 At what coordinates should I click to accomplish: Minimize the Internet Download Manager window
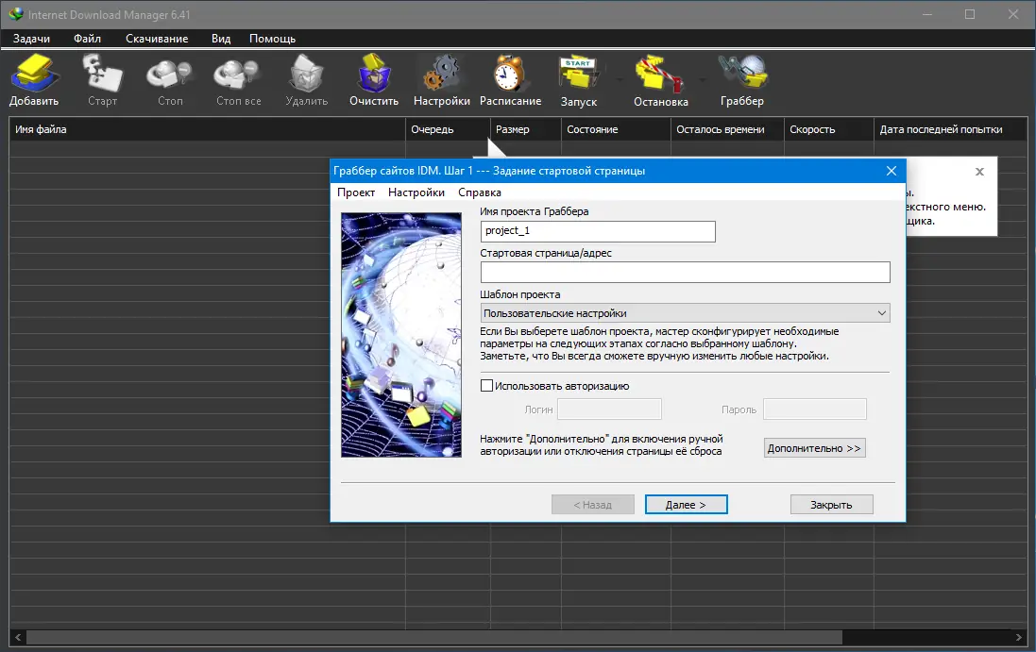(x=927, y=14)
